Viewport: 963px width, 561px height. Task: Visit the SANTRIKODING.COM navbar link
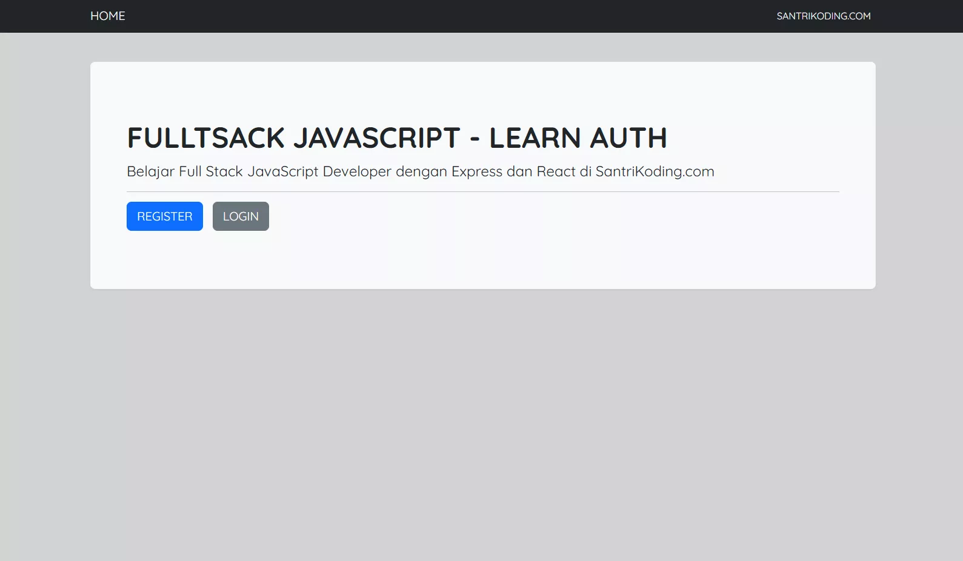(x=824, y=16)
